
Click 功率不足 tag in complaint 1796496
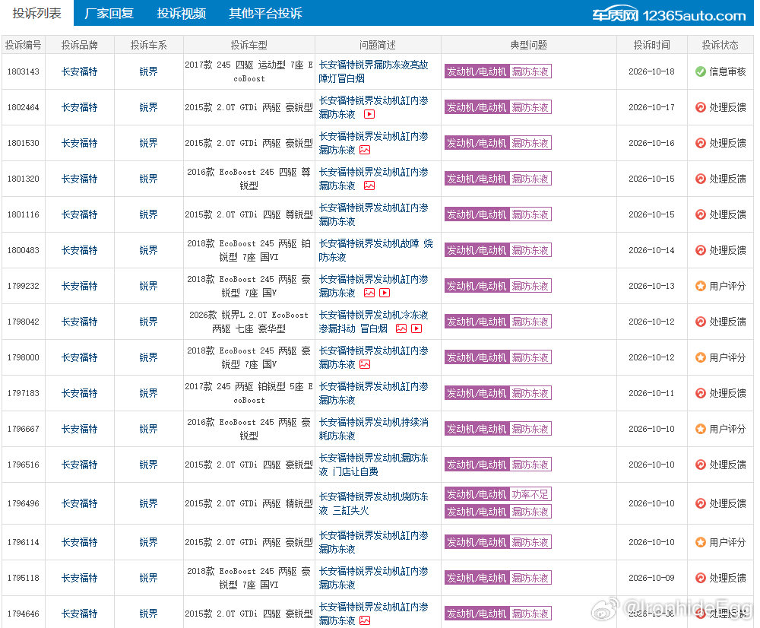(530, 495)
